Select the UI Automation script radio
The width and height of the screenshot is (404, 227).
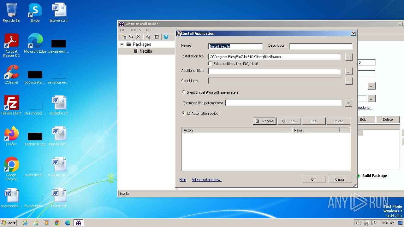[184, 113]
